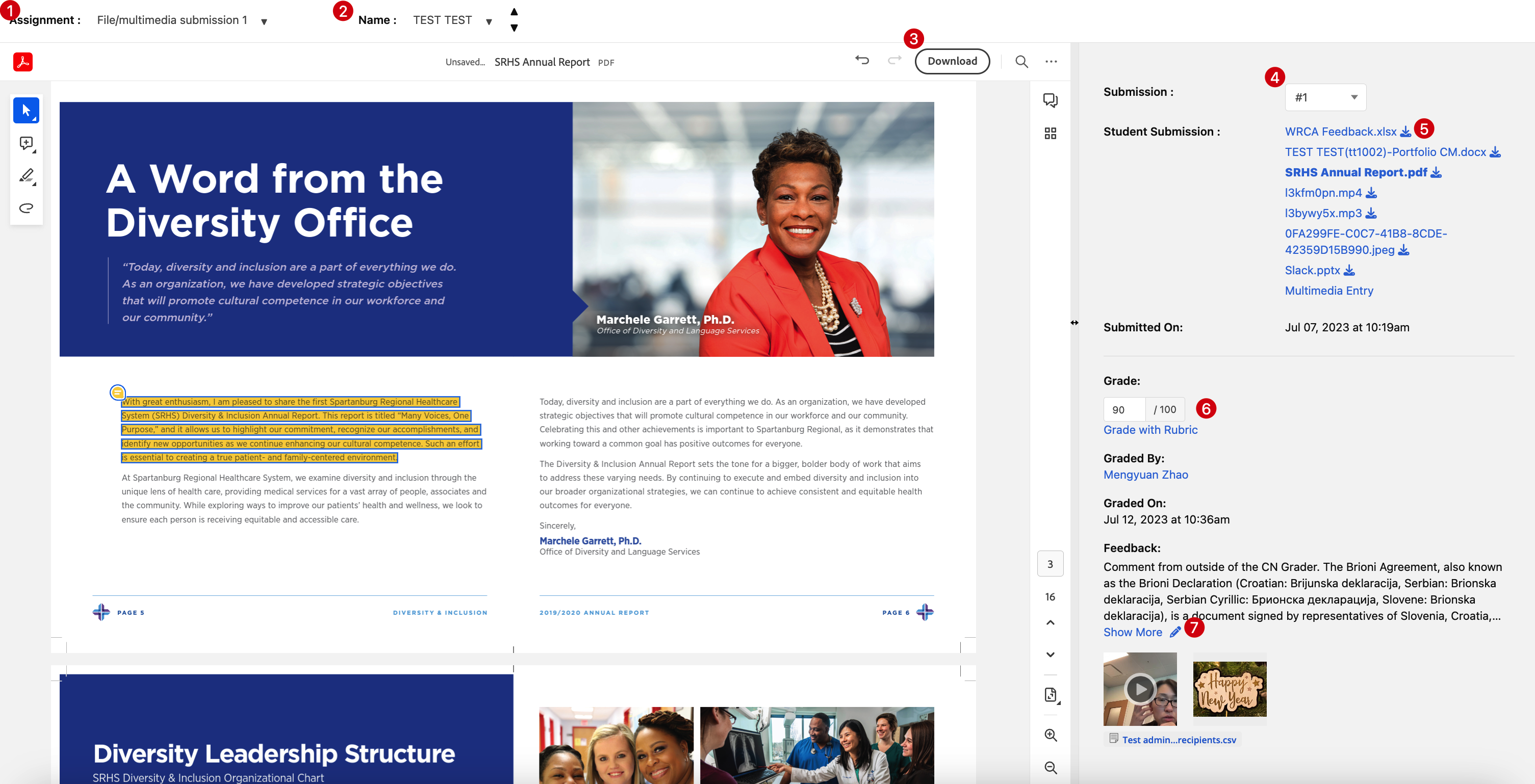Go to previous page with up chevron

tap(1050, 622)
